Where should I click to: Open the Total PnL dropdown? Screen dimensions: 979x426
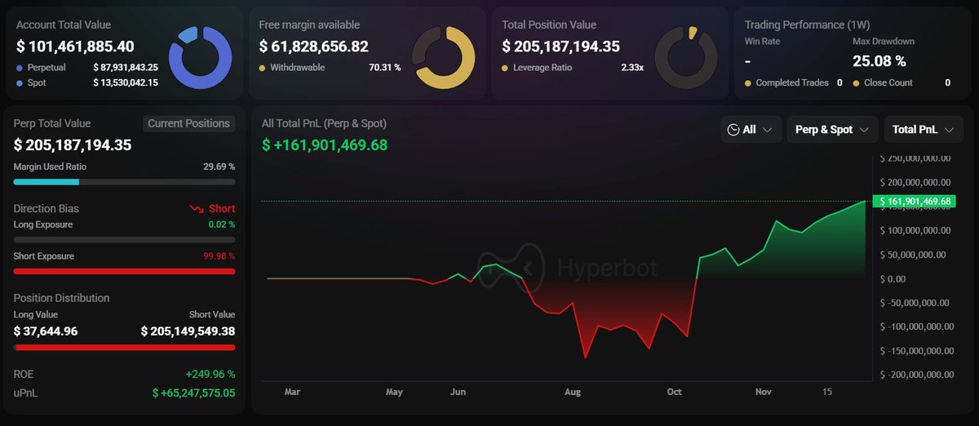[924, 129]
